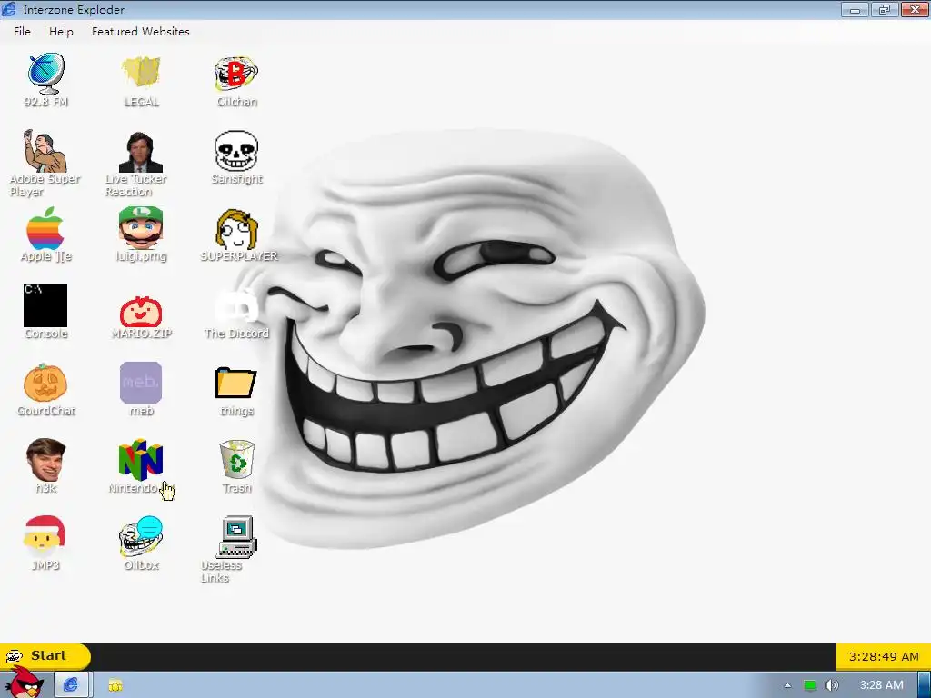
Task: Select the Internet Explorer taskbar button
Action: point(71,685)
